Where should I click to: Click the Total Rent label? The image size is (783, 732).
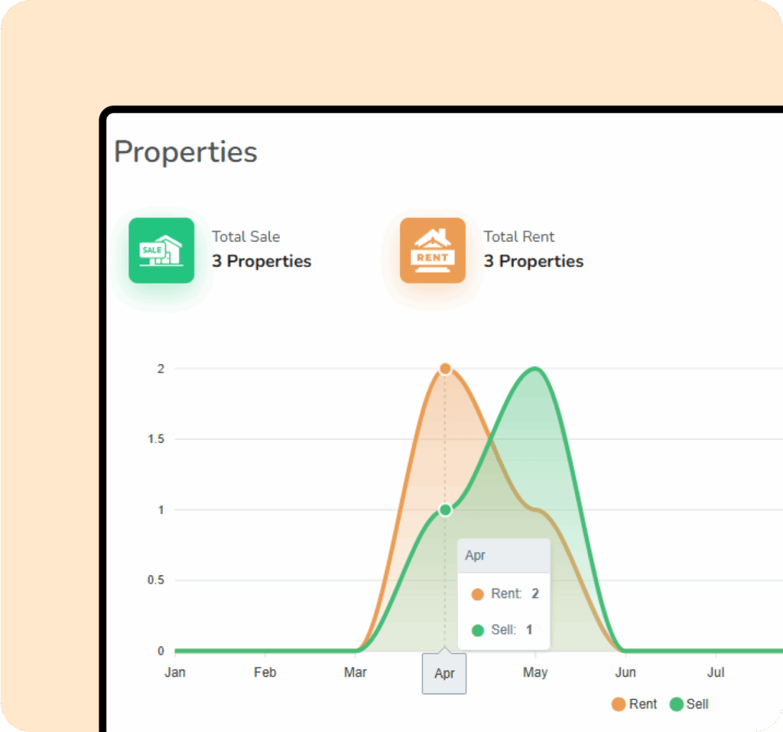[x=519, y=236]
